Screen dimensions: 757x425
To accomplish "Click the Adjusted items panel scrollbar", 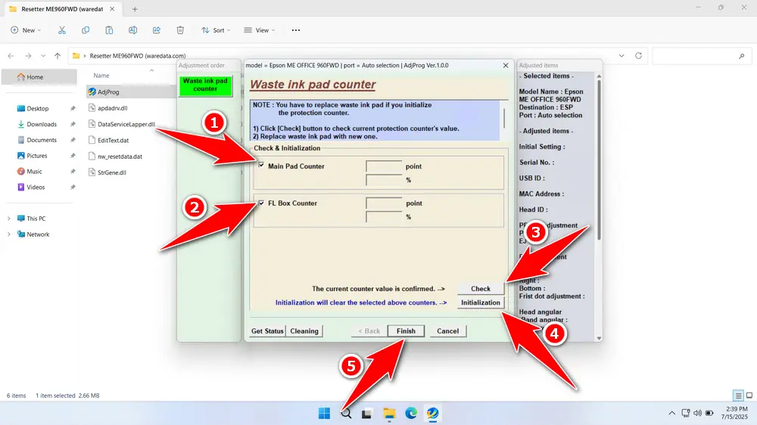I will point(599,151).
